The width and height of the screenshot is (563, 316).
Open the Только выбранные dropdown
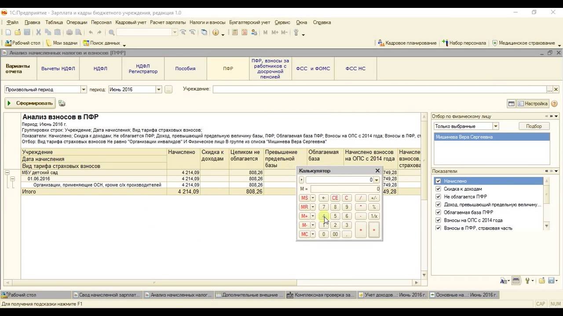click(496, 126)
